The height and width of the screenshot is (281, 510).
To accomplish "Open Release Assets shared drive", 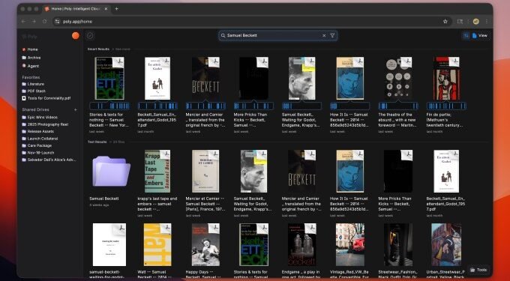I will (37, 132).
